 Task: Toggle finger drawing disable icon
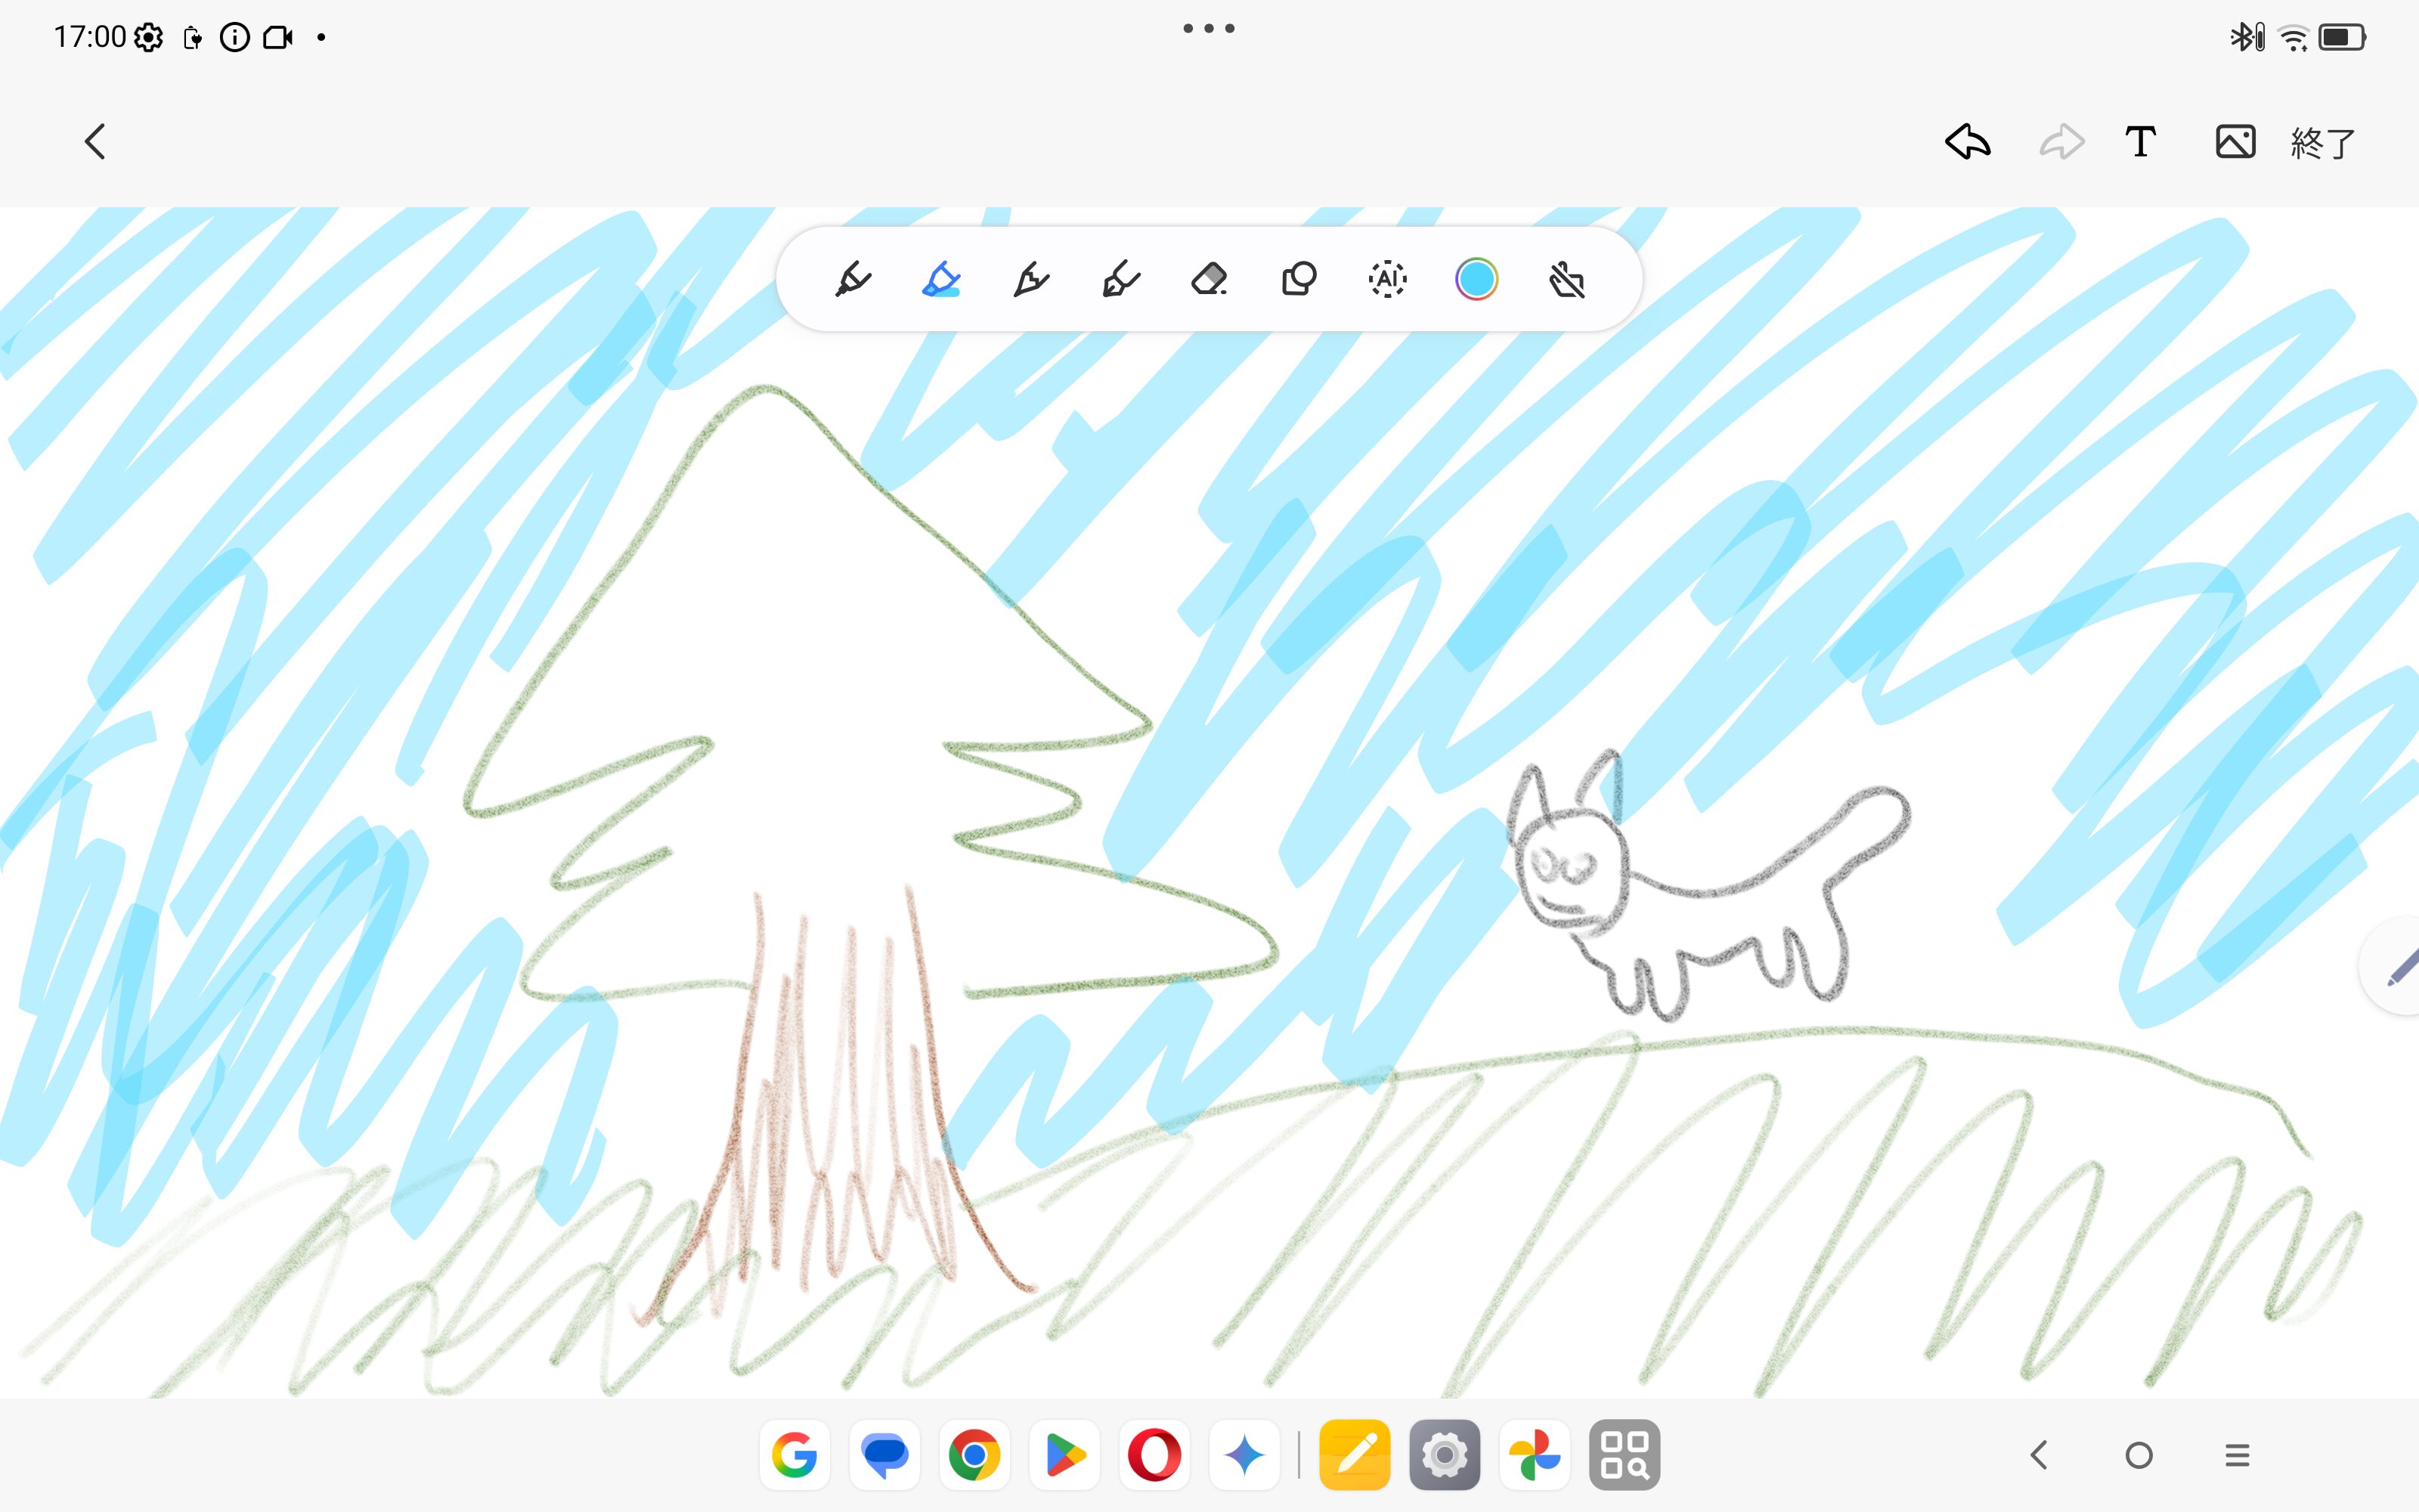[1566, 279]
